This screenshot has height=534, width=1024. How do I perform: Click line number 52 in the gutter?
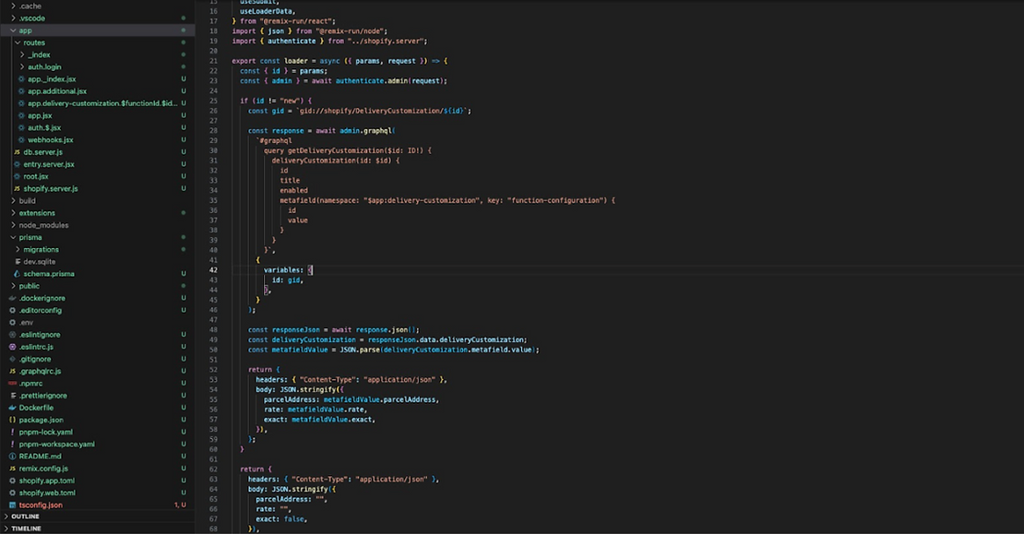pos(213,370)
